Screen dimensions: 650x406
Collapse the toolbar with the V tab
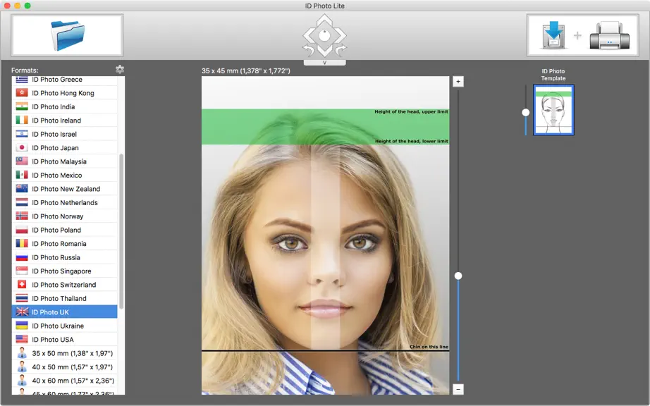tap(324, 63)
